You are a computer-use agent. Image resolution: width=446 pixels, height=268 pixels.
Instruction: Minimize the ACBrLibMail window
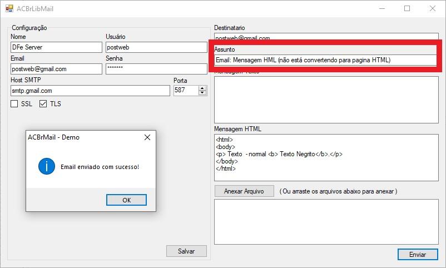tap(382, 8)
